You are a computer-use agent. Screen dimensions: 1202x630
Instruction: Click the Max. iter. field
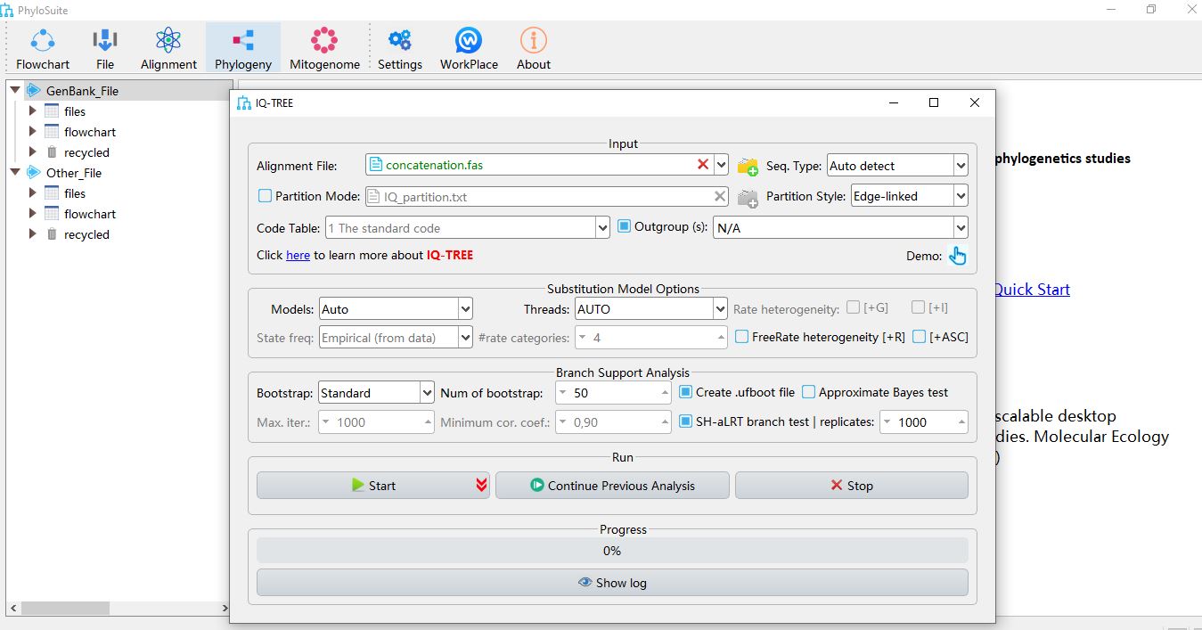click(x=376, y=422)
